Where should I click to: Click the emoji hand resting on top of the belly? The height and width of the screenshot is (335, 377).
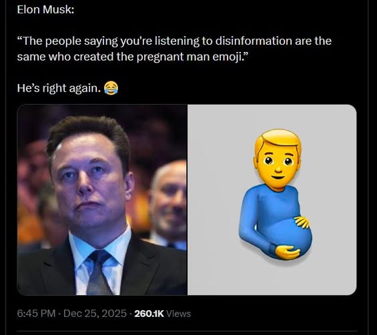click(x=302, y=222)
